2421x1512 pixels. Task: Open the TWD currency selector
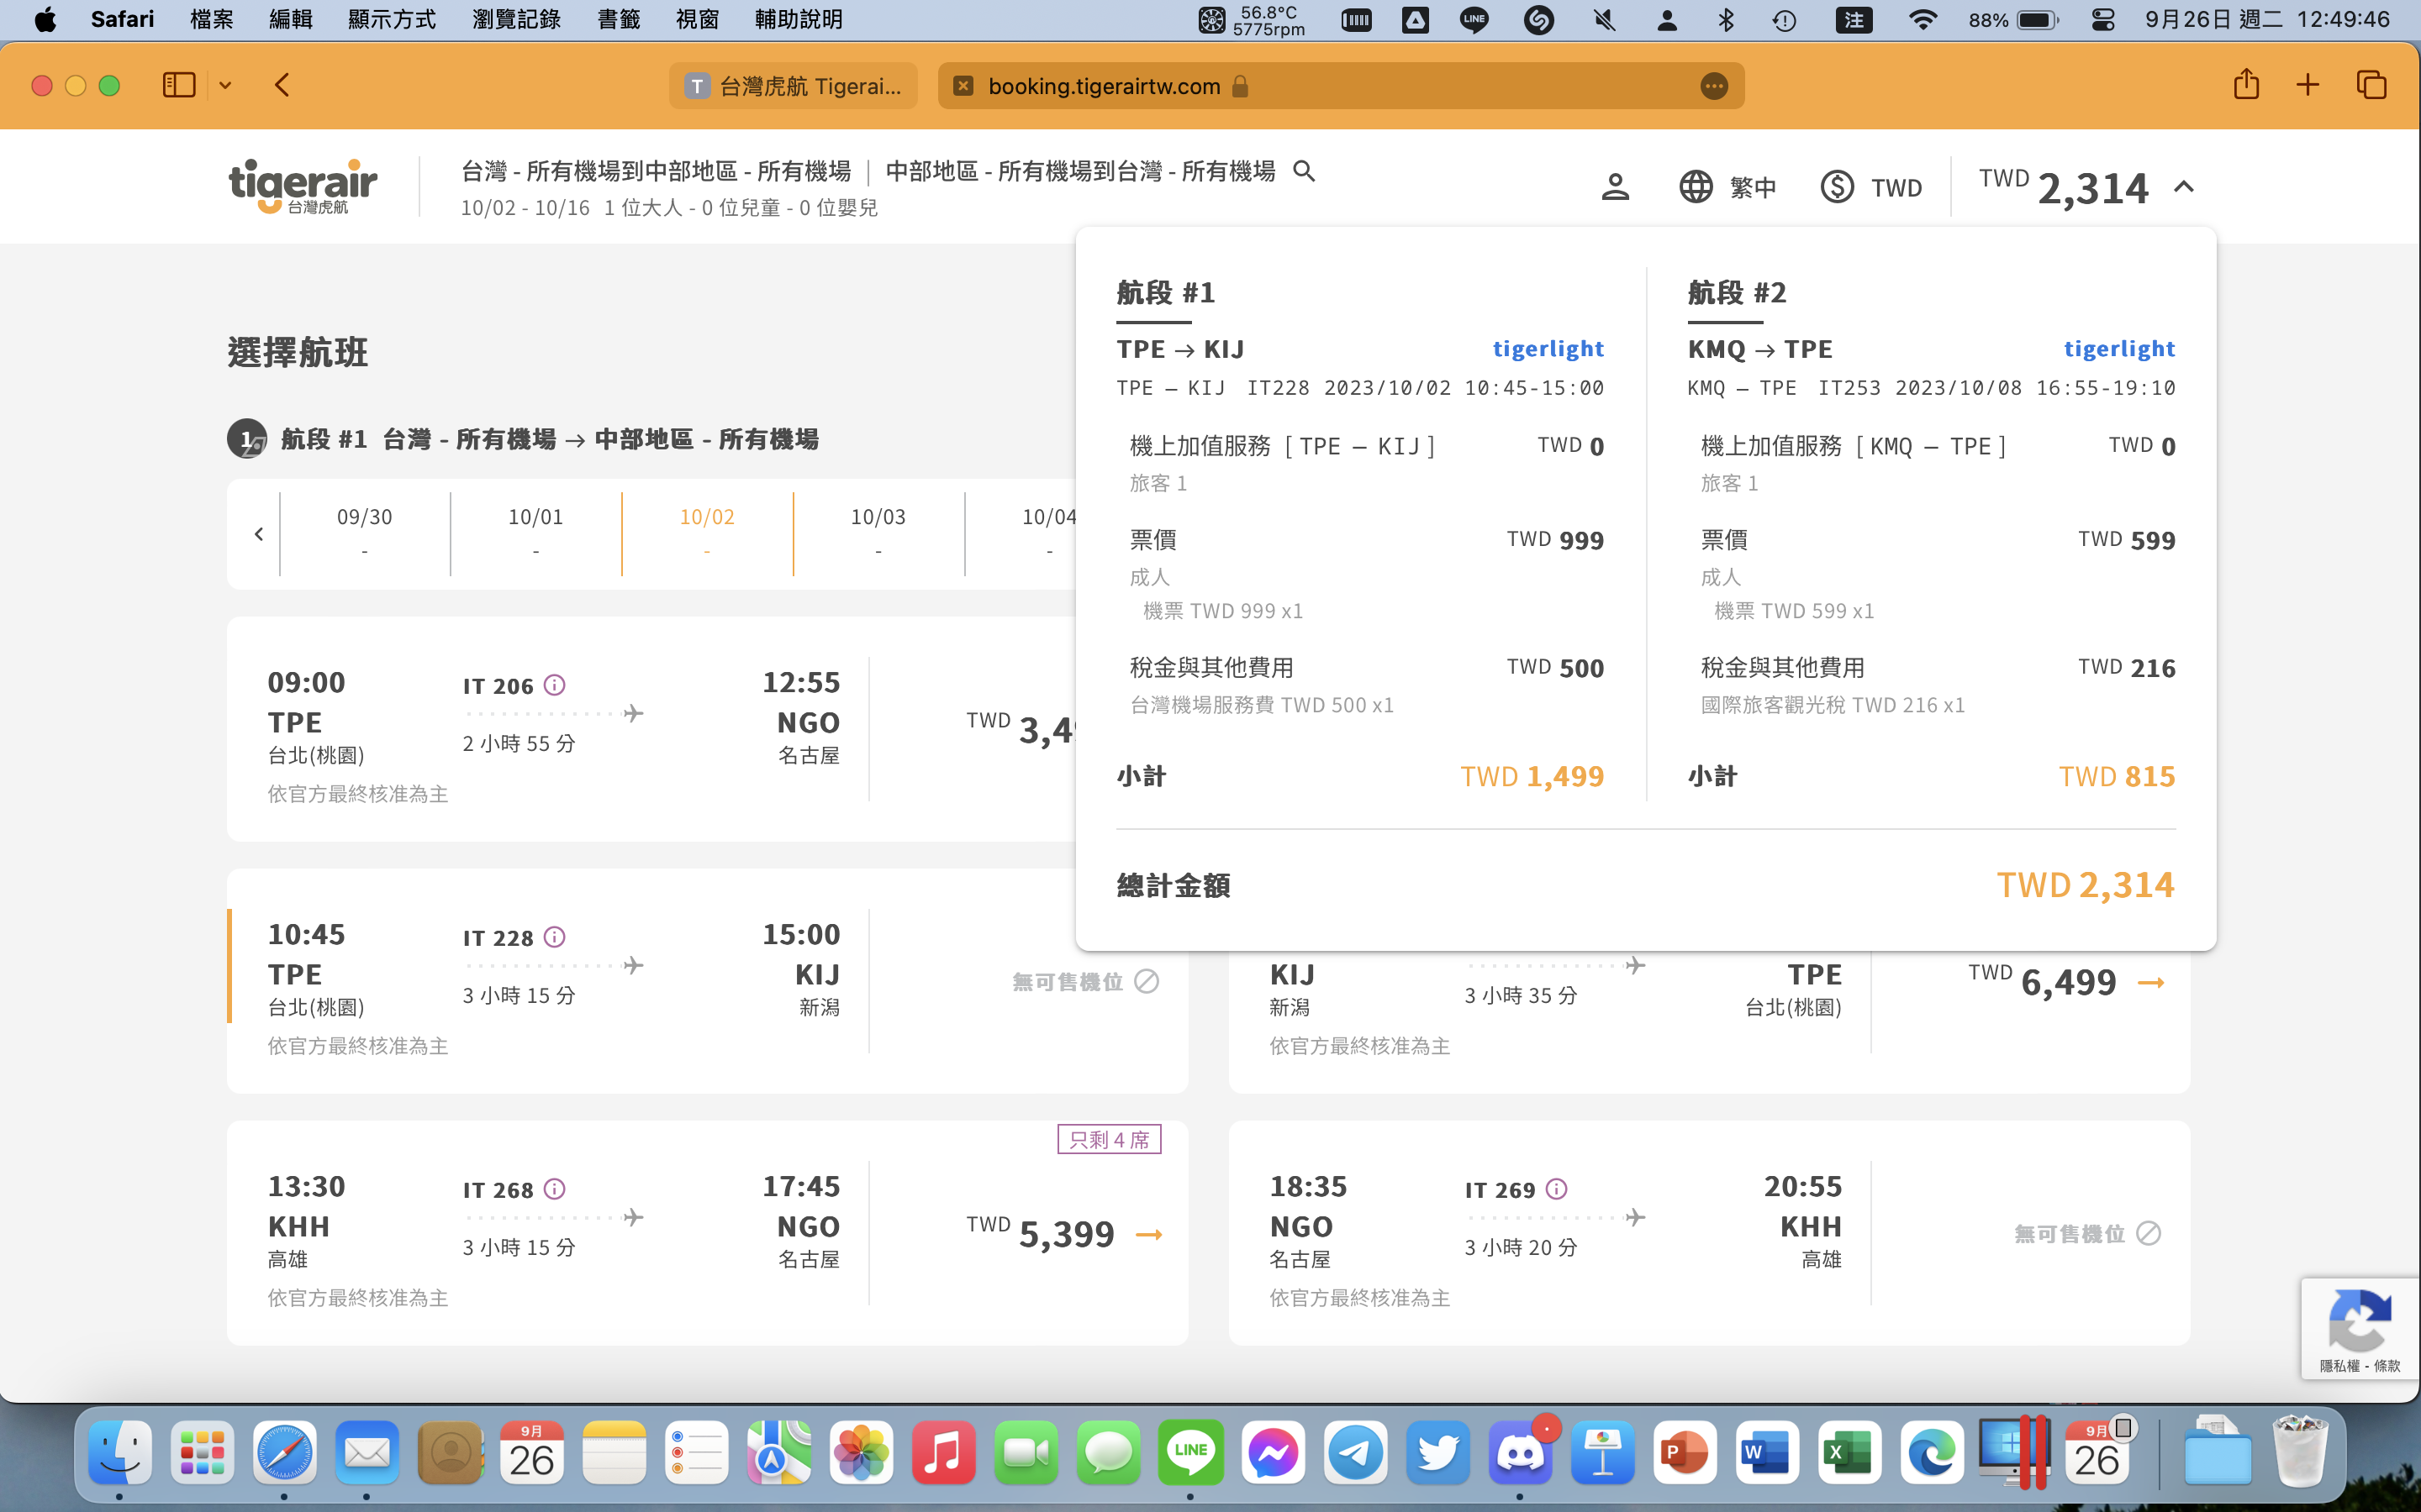[x=1872, y=187]
